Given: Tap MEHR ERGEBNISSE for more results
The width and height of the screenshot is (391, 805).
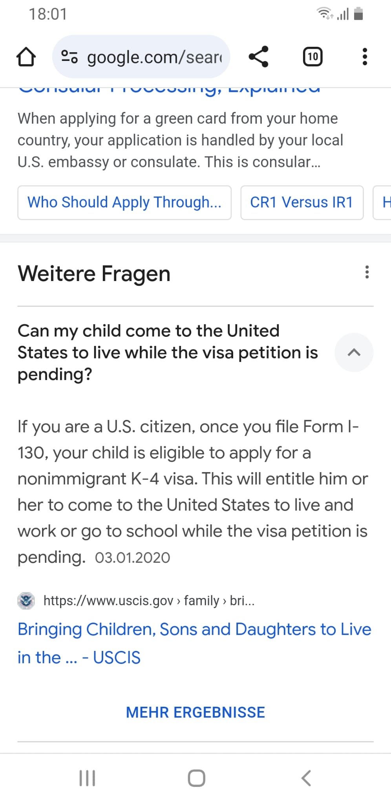Looking at the screenshot, I should click(x=195, y=712).
